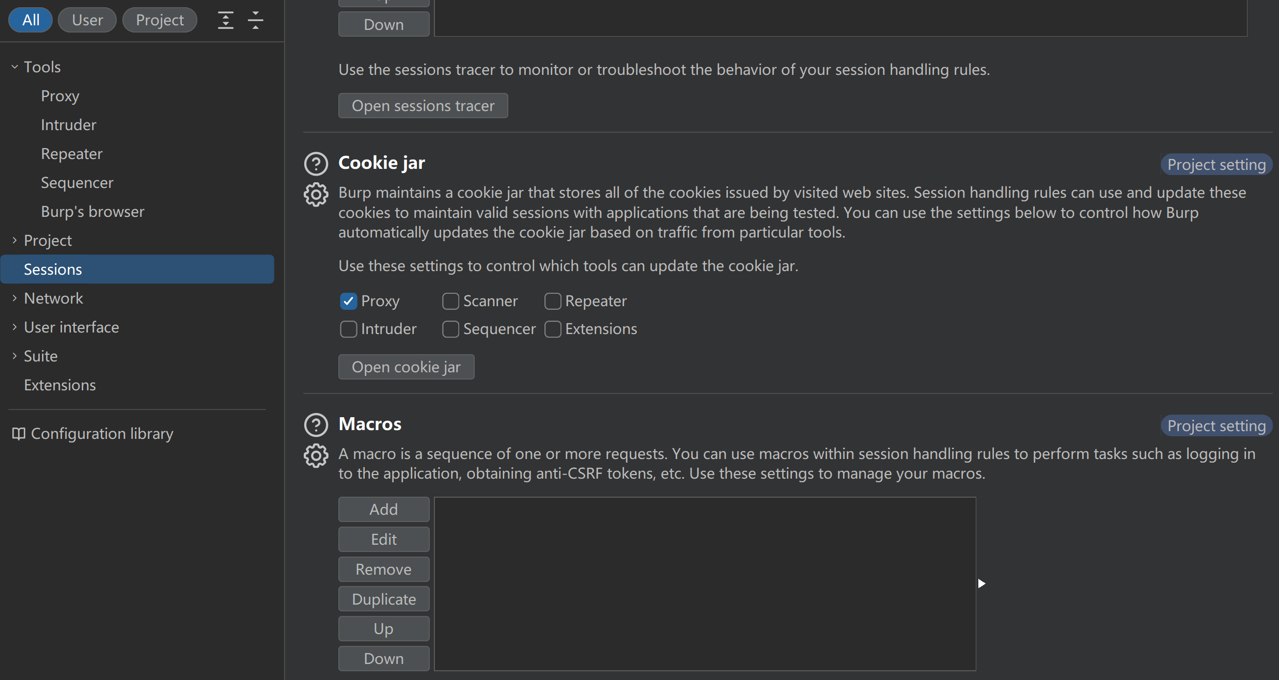Select Burp's browser in the tree

pyautogui.click(x=92, y=212)
